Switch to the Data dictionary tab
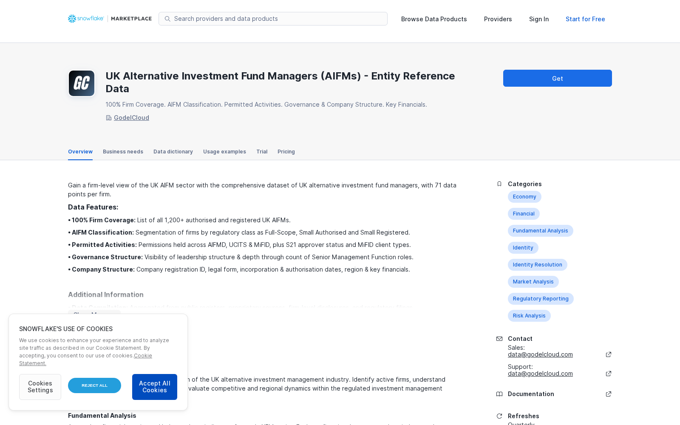Image resolution: width=680 pixels, height=425 pixels. point(173,152)
